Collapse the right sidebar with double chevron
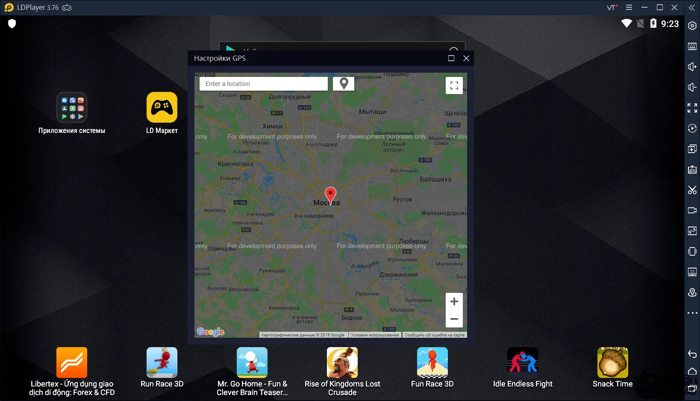 691,8
